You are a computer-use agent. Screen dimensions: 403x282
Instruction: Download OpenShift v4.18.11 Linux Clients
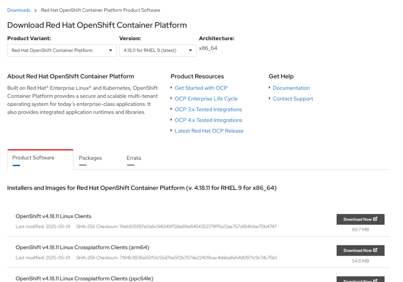point(360,219)
